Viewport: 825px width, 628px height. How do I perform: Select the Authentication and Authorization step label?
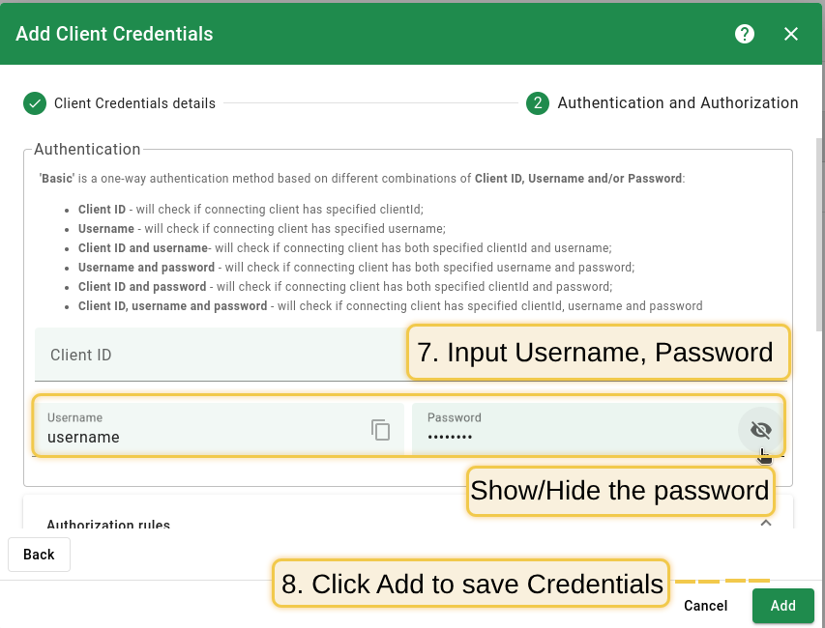(678, 103)
